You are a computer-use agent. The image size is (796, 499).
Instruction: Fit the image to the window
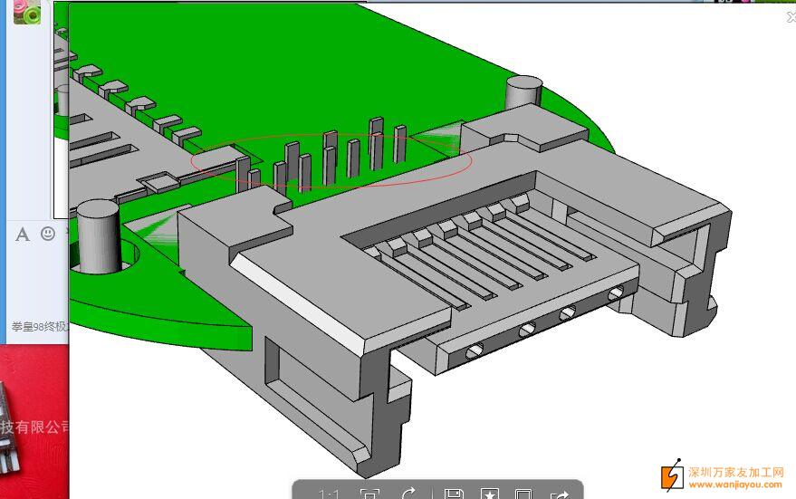[x=369, y=494]
